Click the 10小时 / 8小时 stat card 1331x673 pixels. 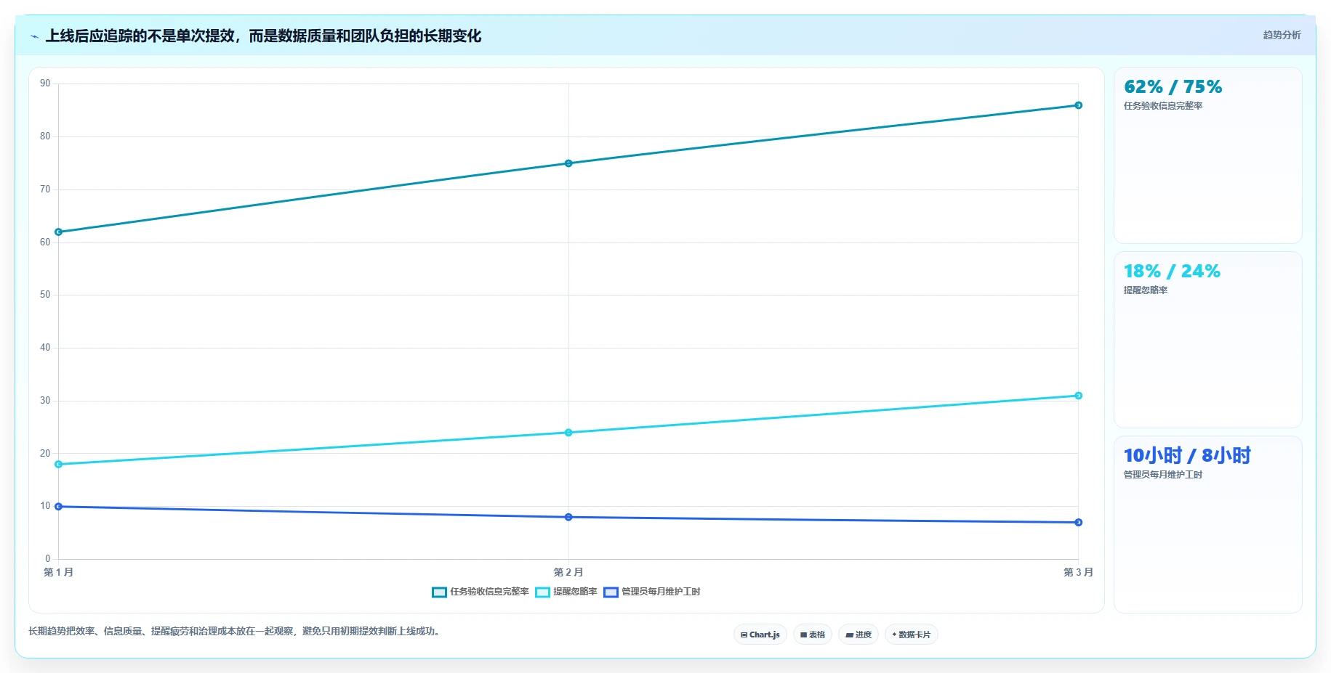point(1207,524)
